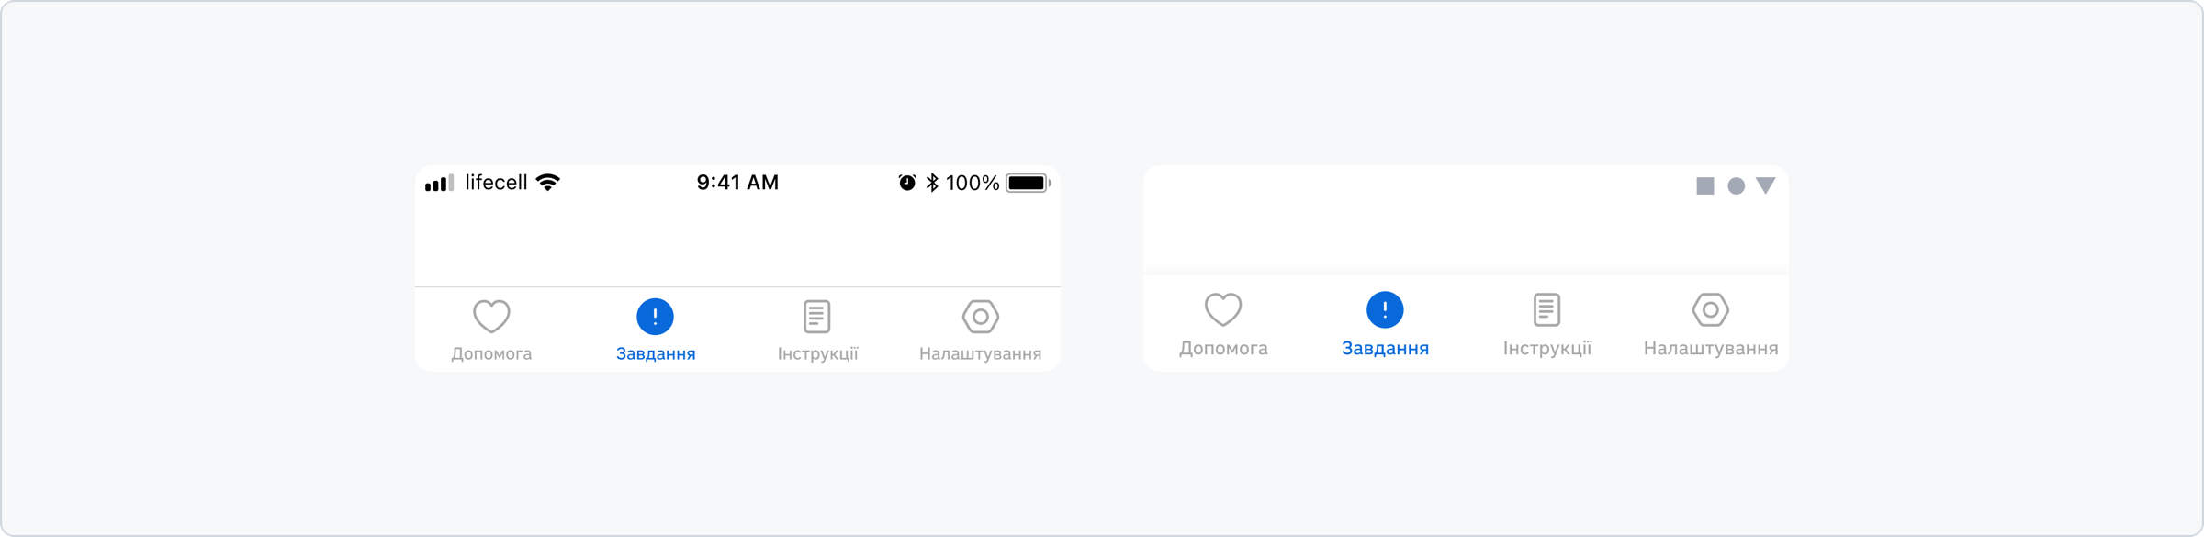Tap the blue exclamation icon in the iOS tab bar
The width and height of the screenshot is (2204, 537).
[655, 317]
